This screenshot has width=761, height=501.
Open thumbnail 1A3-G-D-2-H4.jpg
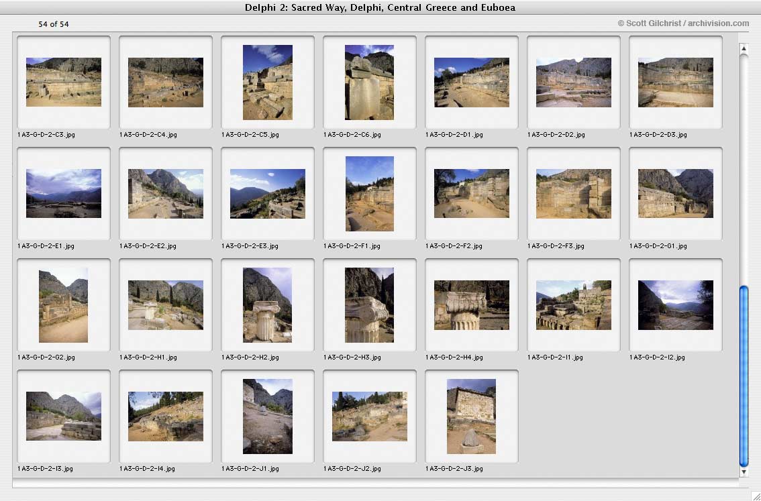(471, 305)
